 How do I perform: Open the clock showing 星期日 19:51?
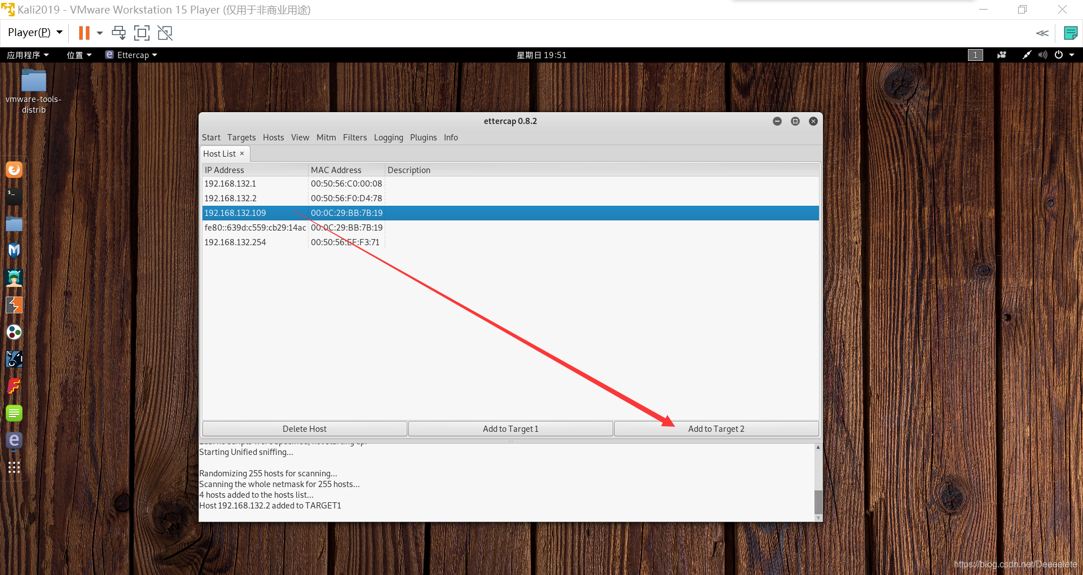pos(541,55)
